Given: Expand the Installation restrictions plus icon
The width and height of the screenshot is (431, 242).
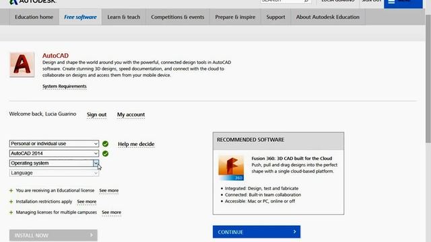Looking at the screenshot, I should (11, 202).
